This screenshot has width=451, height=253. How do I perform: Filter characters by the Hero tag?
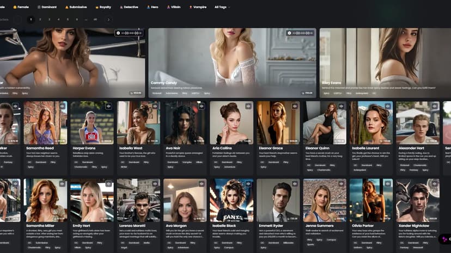click(x=153, y=7)
